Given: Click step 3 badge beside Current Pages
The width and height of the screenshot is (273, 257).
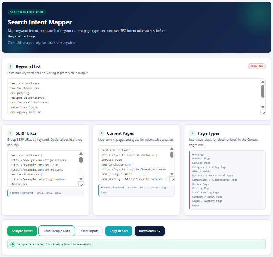Looking at the screenshot, I should [101, 133].
